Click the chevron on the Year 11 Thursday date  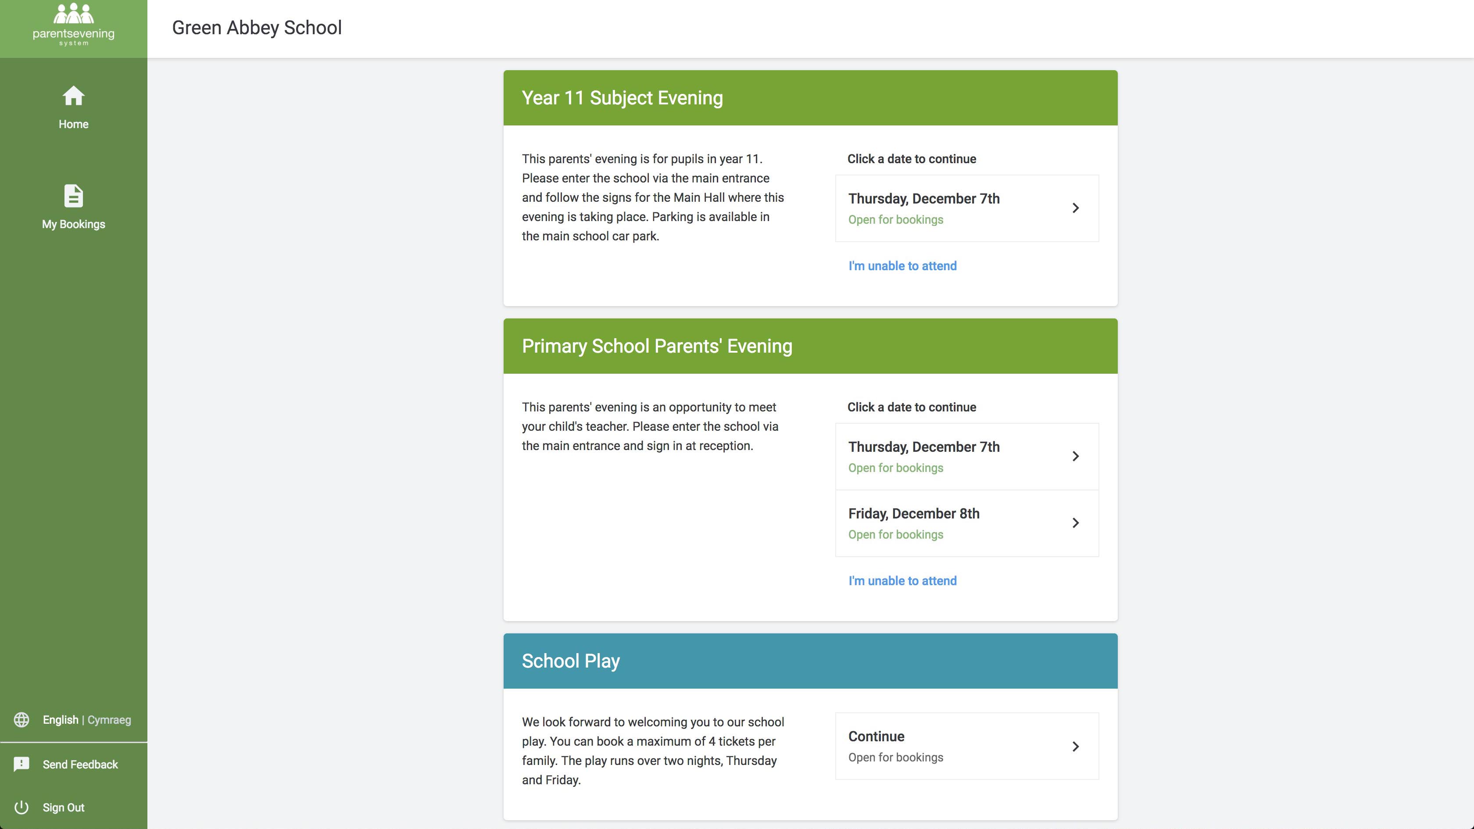[x=1076, y=208]
